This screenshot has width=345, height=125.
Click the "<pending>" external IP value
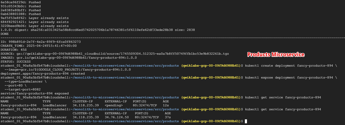(114, 105)
